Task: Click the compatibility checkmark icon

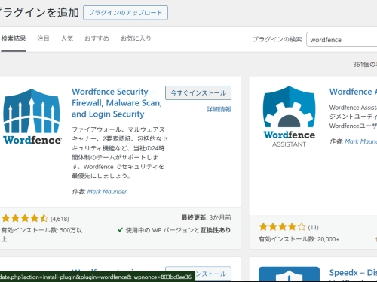Action: click(120, 230)
